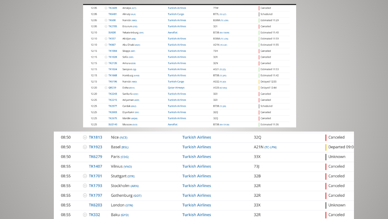Open aircraft registration TC-LPN link

[271, 147]
